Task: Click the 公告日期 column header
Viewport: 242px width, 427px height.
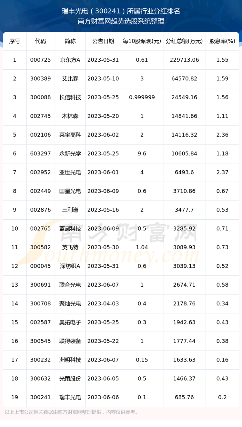Action: 103,41
